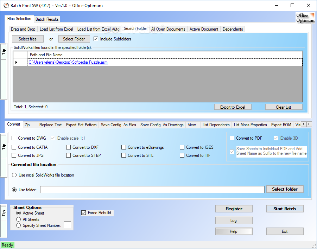Click the Office Optimum logo

point(305,18)
